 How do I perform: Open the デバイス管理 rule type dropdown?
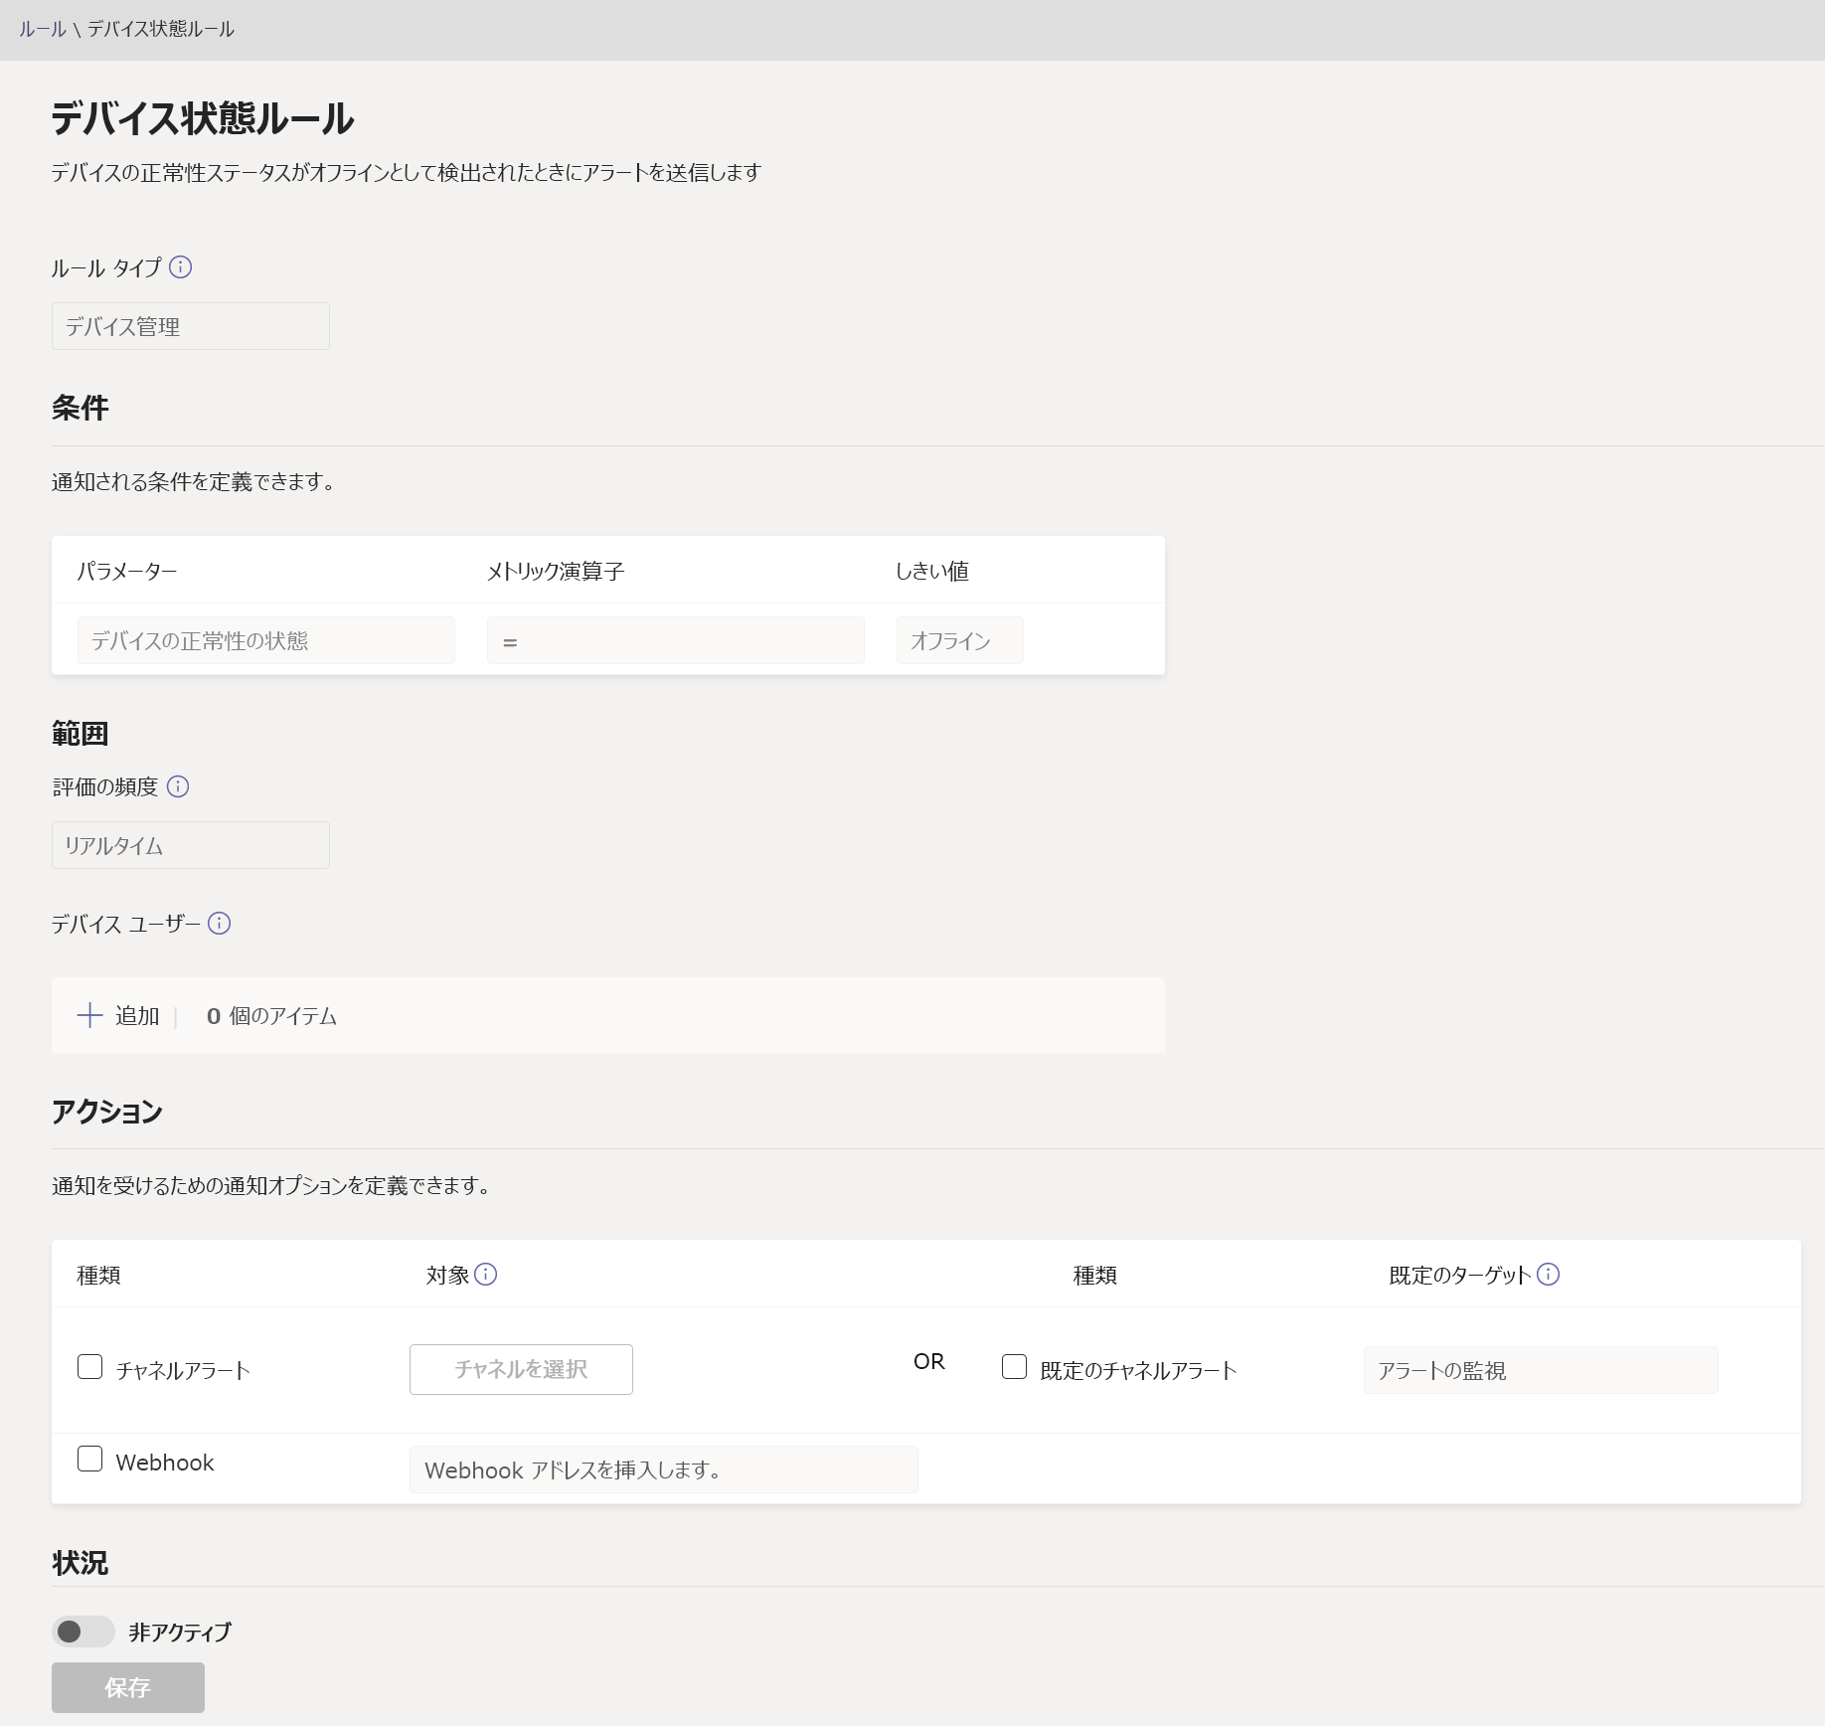pyautogui.click(x=191, y=326)
